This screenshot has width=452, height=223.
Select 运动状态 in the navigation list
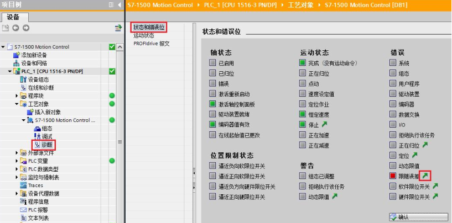(x=144, y=35)
